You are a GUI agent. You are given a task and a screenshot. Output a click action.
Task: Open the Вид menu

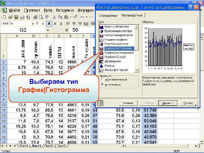click(x=48, y=10)
